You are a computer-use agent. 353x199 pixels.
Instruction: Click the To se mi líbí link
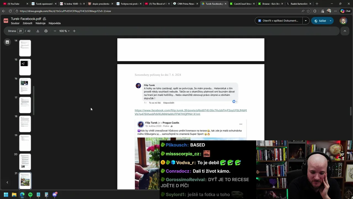pyautogui.click(x=155, y=103)
